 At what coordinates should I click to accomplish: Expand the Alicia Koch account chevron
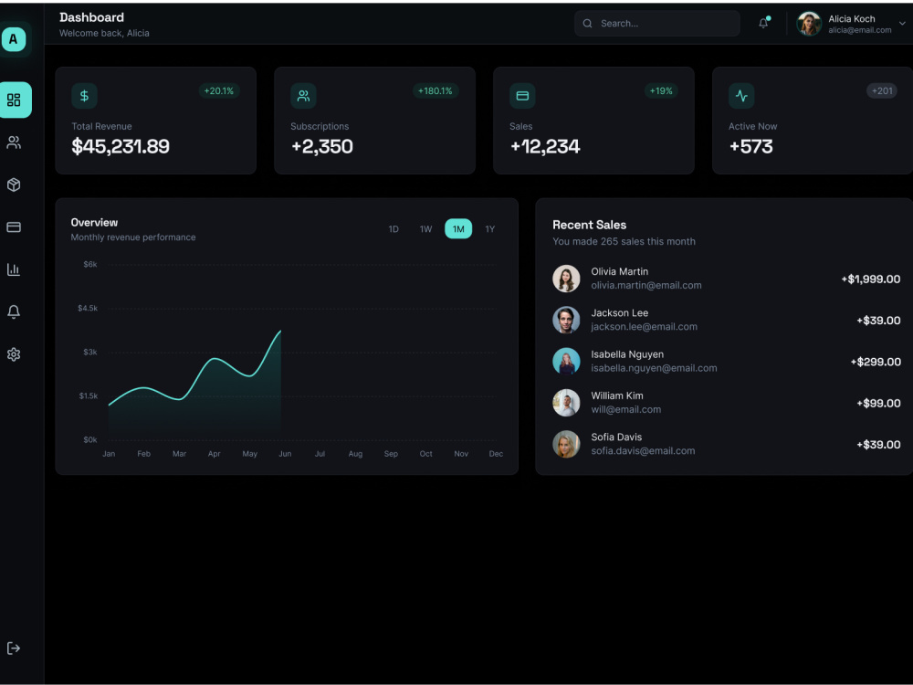click(902, 24)
